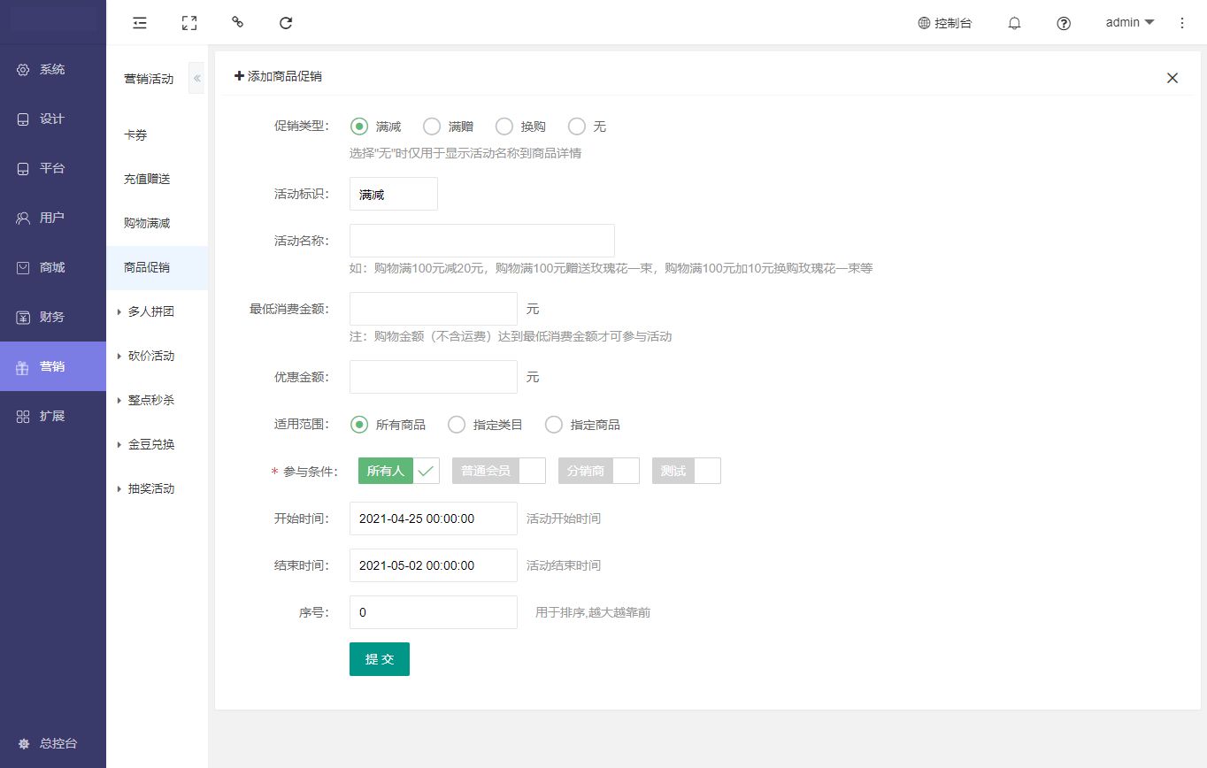This screenshot has width=1207, height=768.
Task: Select the 满赠 promotion type radio
Action: (432, 127)
